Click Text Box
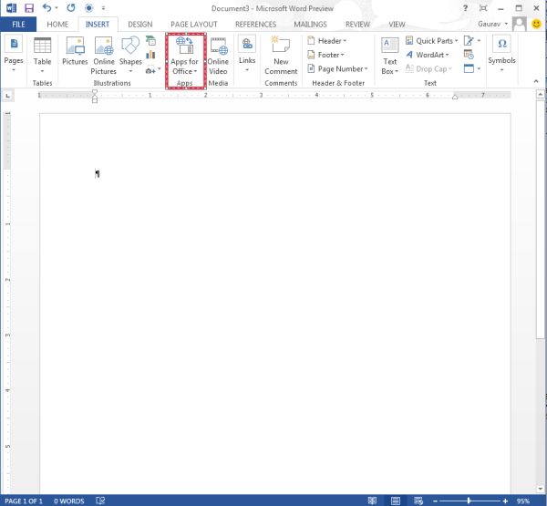 (389, 56)
